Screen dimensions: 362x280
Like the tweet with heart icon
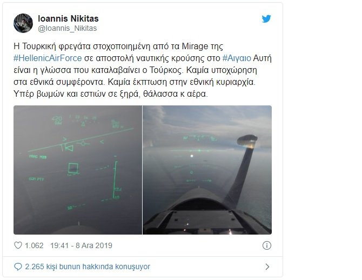[18, 245]
